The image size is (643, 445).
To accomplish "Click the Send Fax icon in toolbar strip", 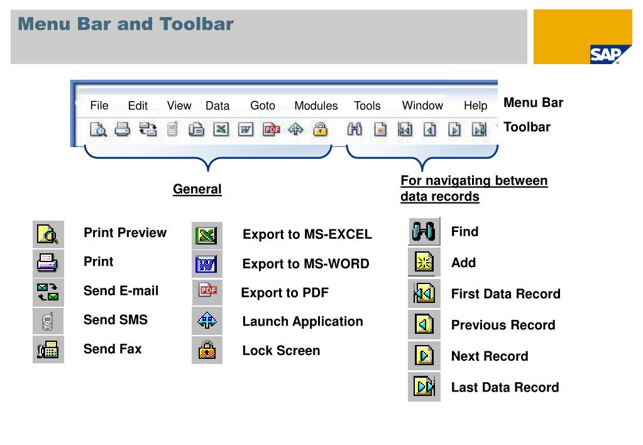I will pos(197,129).
